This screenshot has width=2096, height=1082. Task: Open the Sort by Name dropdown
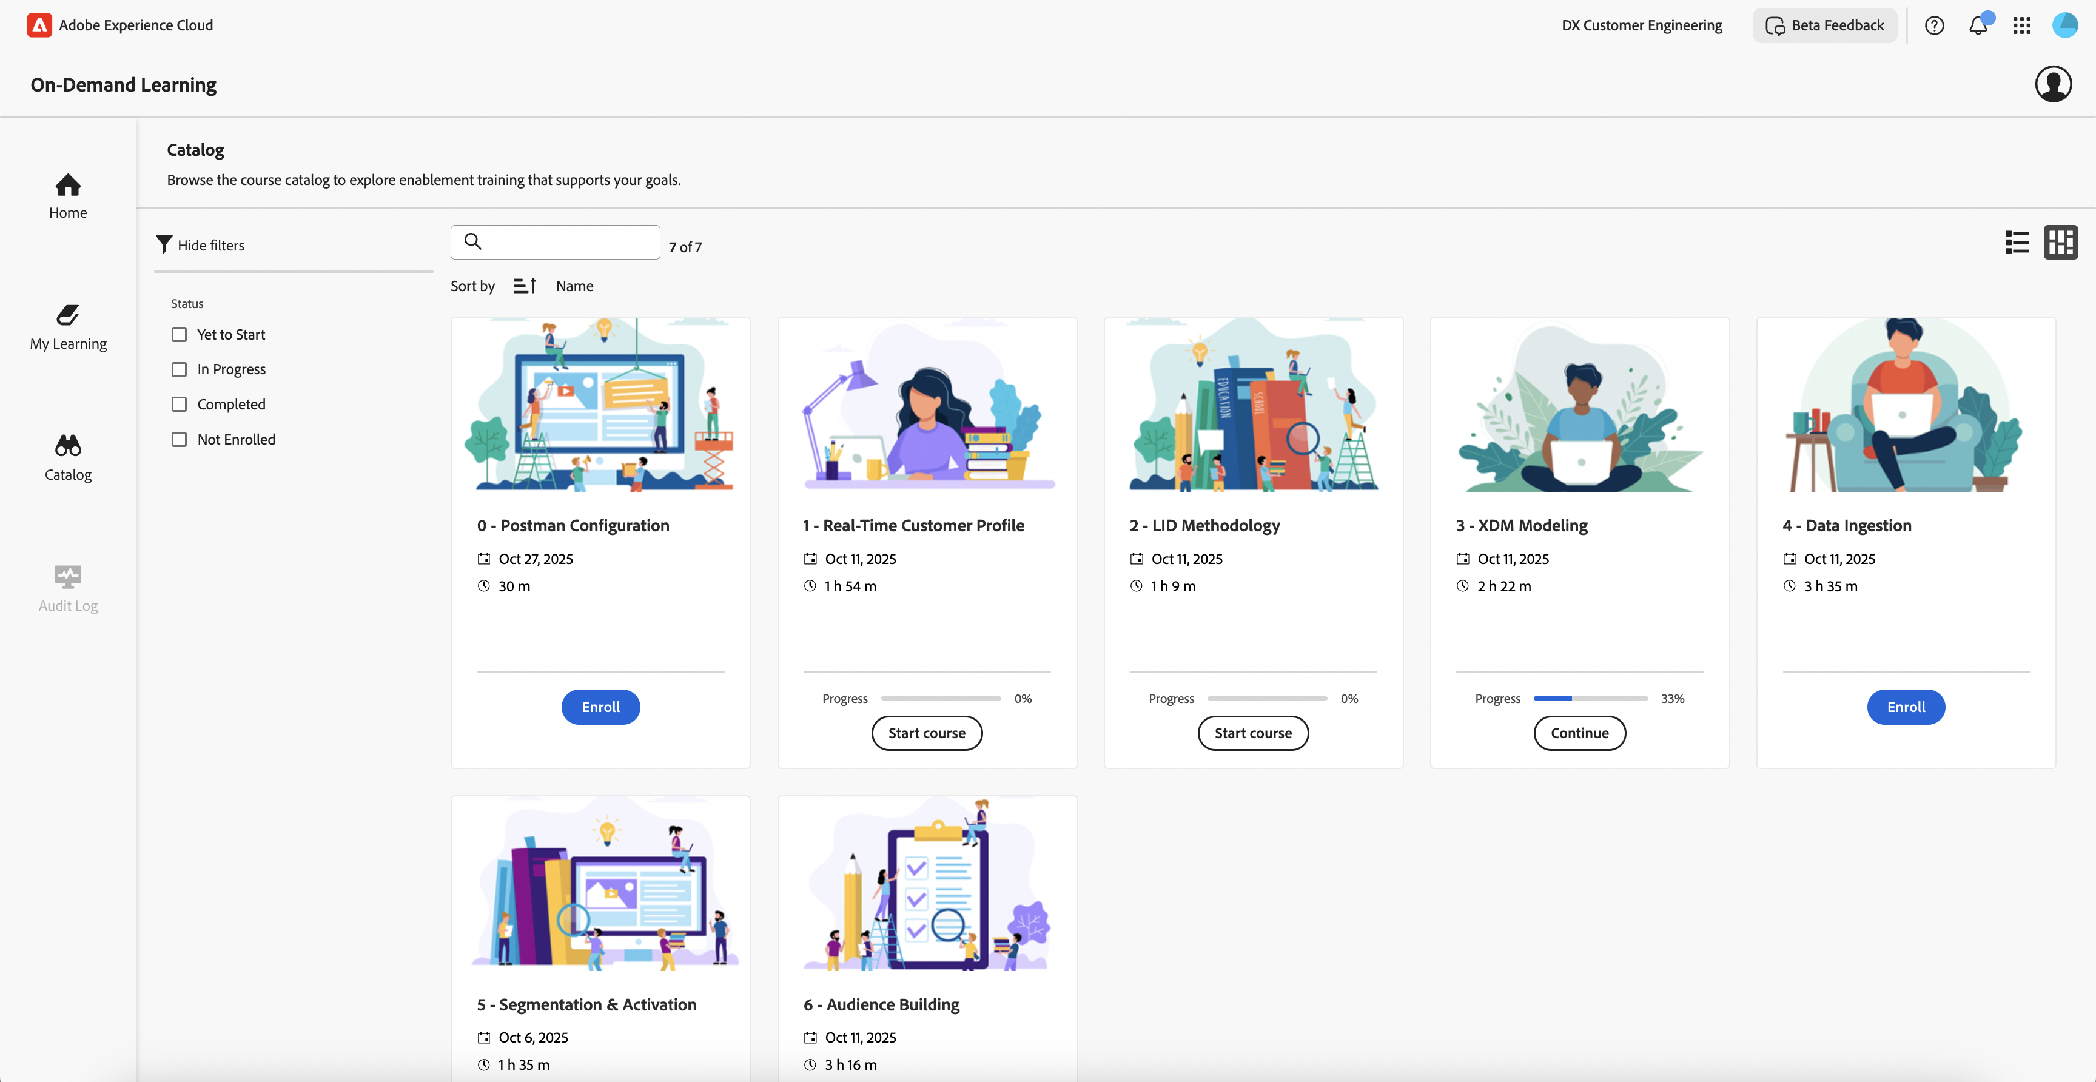pos(574,286)
